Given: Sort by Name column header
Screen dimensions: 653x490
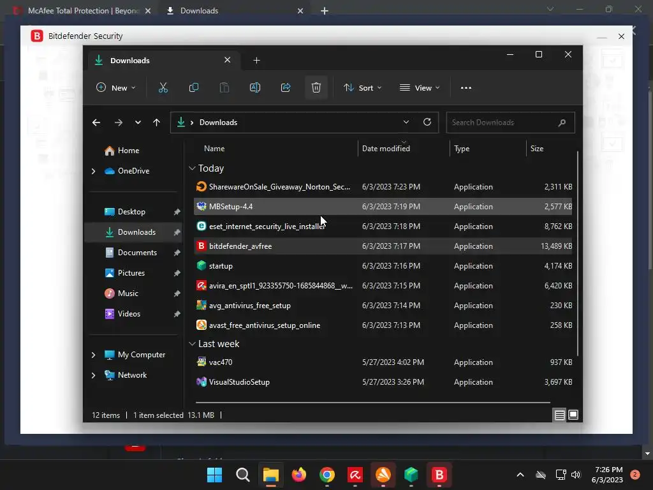Looking at the screenshot, I should [214, 148].
